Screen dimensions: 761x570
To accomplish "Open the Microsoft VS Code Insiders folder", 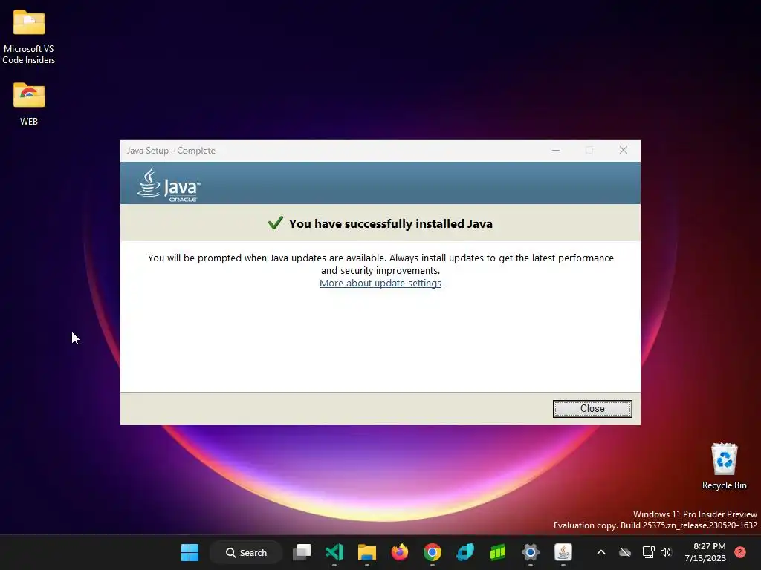I will [x=29, y=37].
